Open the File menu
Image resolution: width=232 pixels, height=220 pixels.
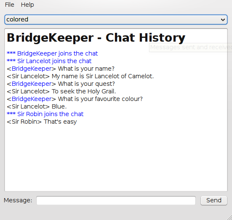[x=9, y=5]
